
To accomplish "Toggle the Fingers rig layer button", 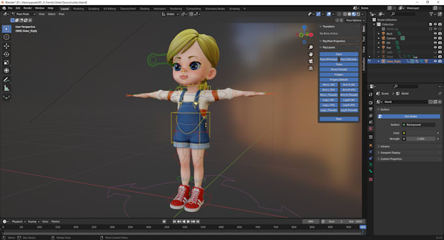I will click(x=339, y=74).
